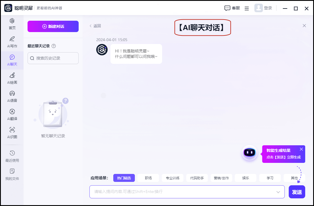Select the 代码助手 scenario tab

(197, 178)
